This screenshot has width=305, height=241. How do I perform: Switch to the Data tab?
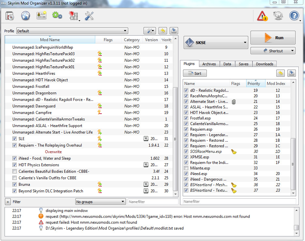pyautogui.click(x=227, y=64)
